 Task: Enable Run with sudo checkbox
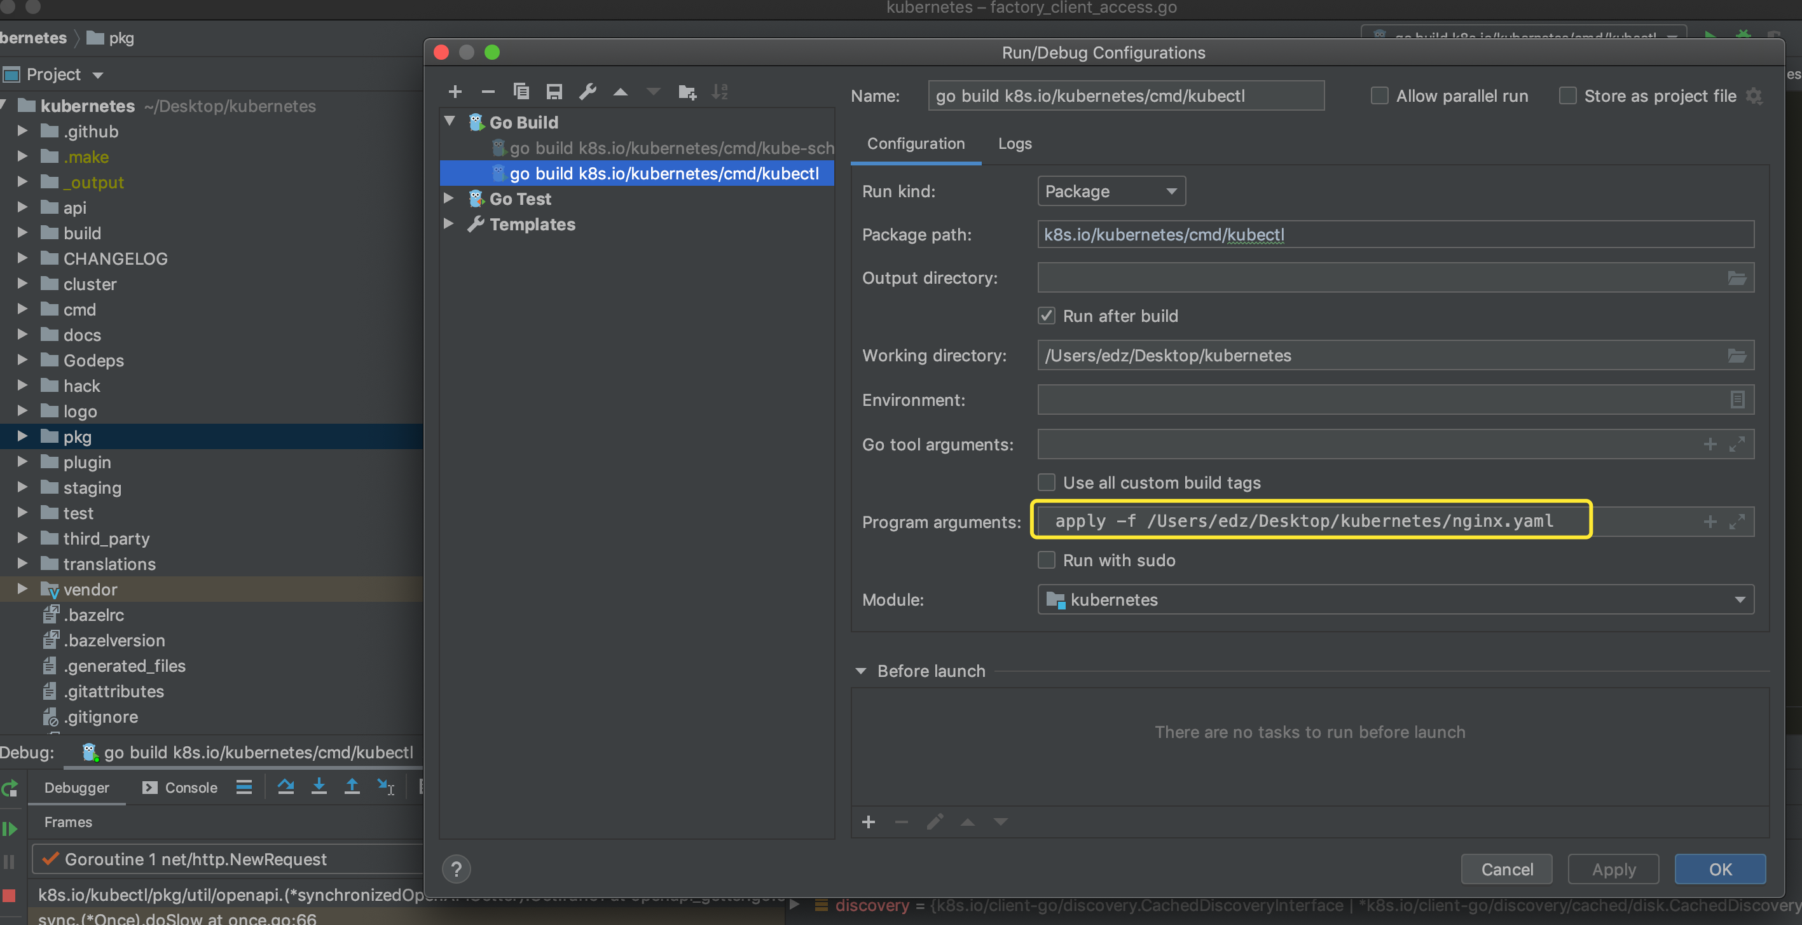[x=1047, y=560]
